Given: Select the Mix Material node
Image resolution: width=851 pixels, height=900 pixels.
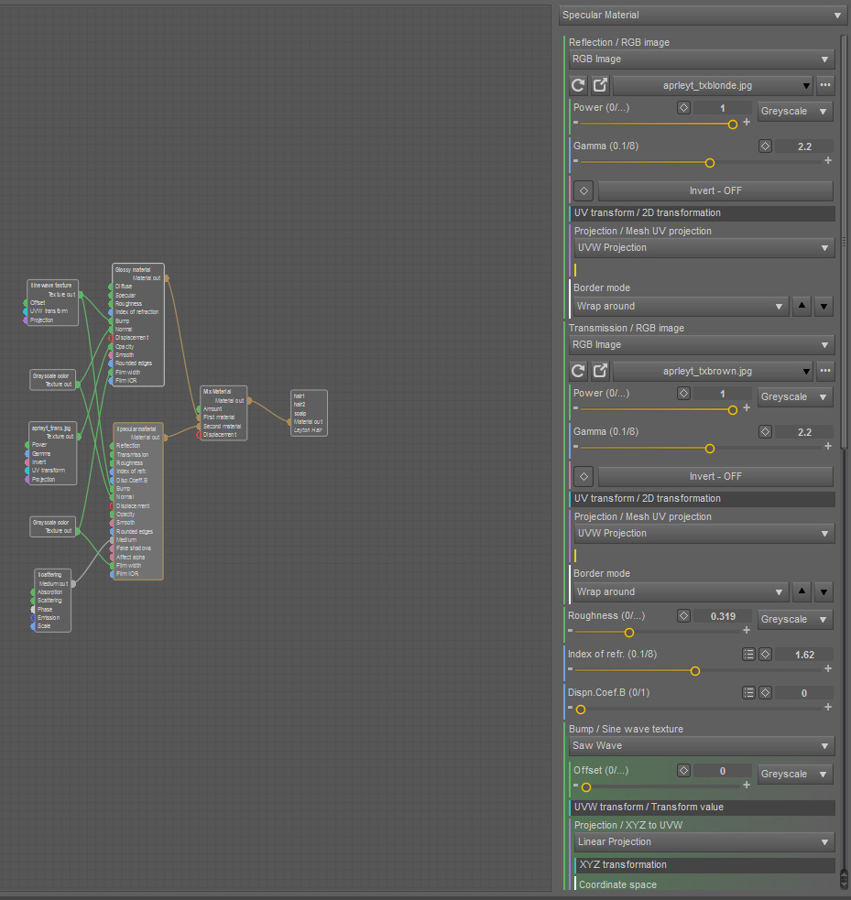Looking at the screenshot, I should point(224,413).
